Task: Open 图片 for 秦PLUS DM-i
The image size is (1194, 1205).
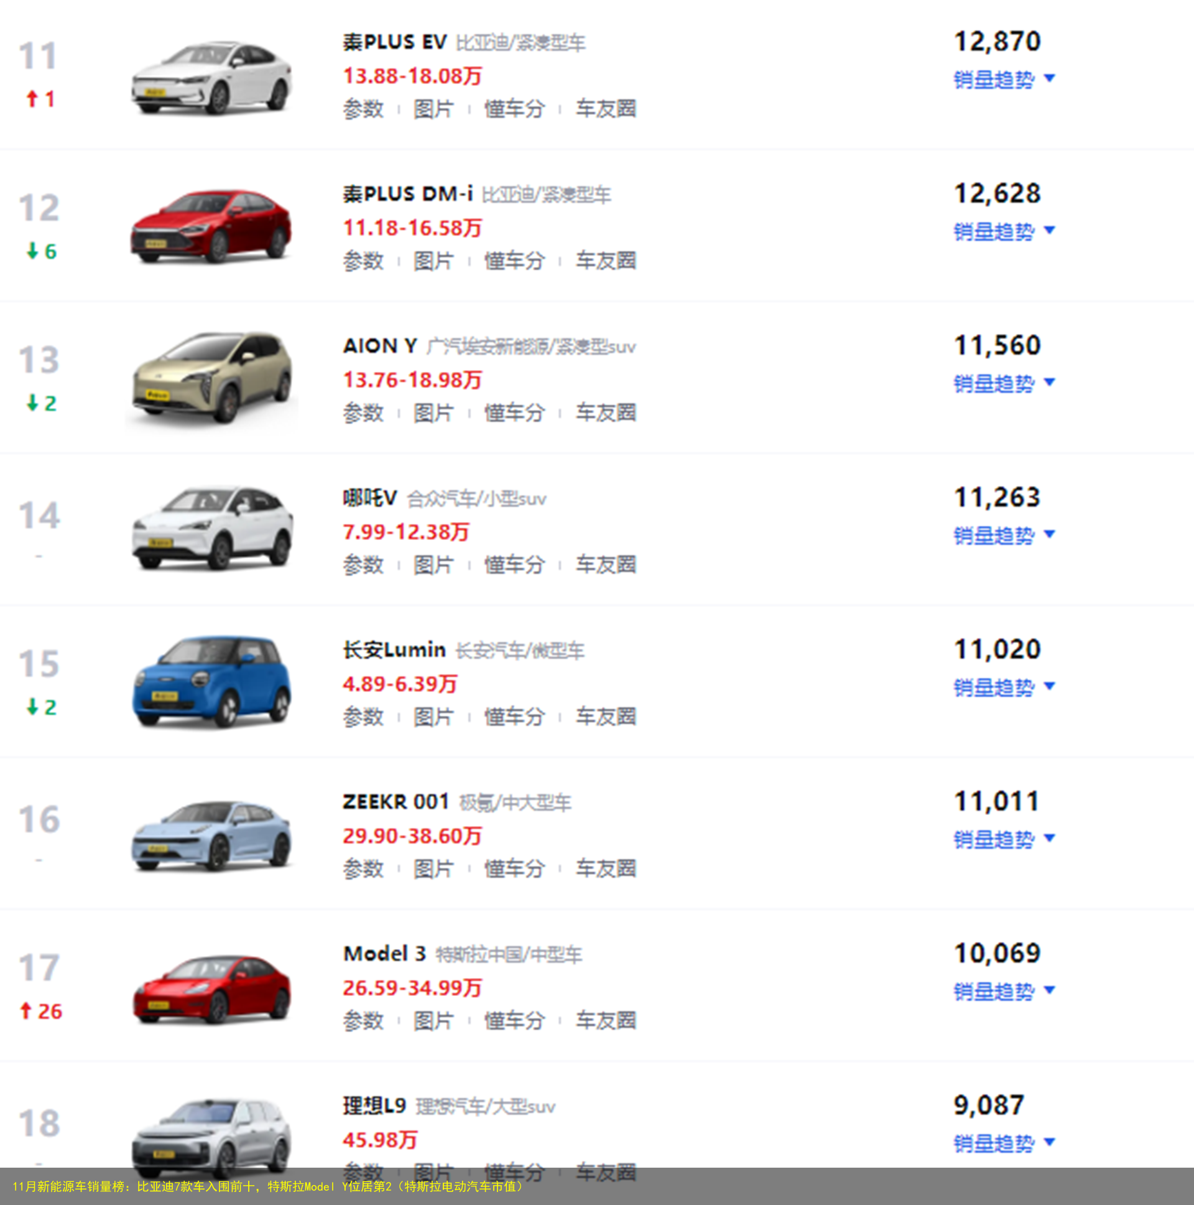Action: pos(434,261)
